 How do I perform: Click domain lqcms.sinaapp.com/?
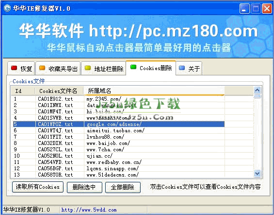click(x=113, y=168)
